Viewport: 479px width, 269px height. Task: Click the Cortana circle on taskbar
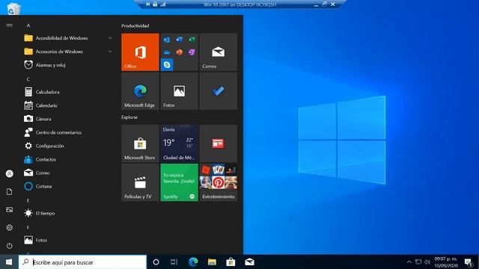click(x=156, y=262)
